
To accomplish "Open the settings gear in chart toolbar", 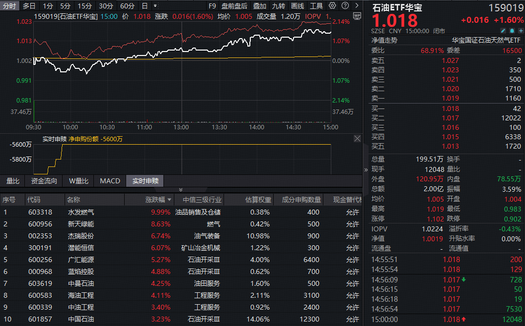I will (332, 5).
